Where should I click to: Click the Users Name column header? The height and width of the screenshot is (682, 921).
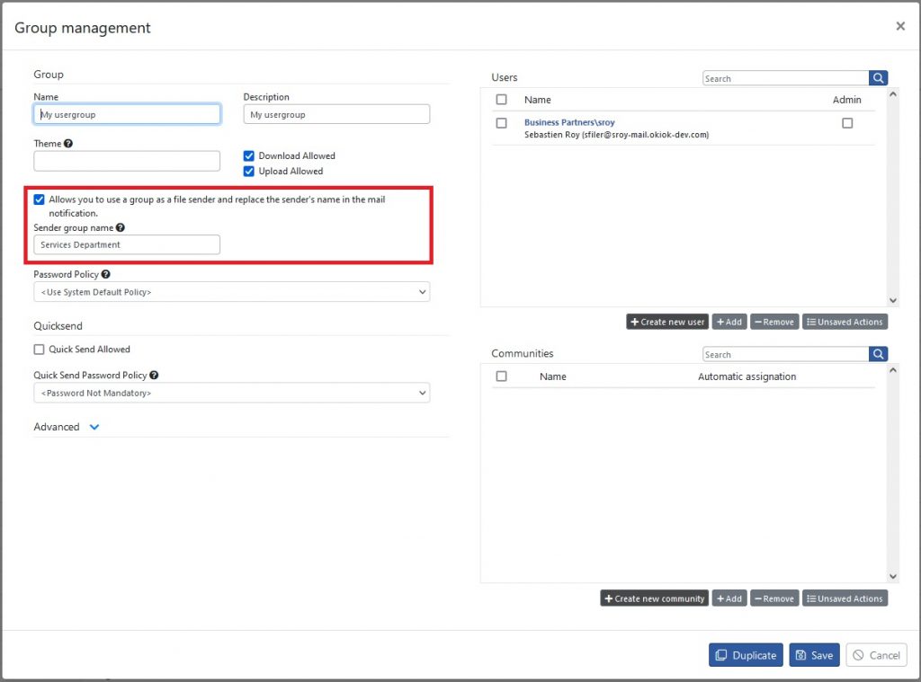538,100
